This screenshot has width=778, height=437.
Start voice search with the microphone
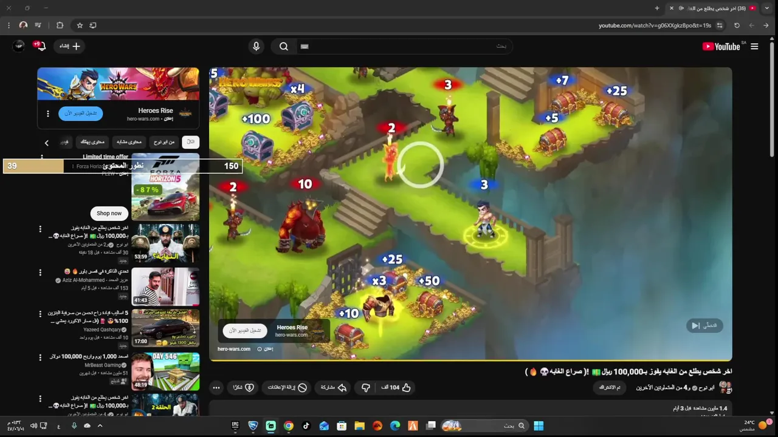(256, 46)
